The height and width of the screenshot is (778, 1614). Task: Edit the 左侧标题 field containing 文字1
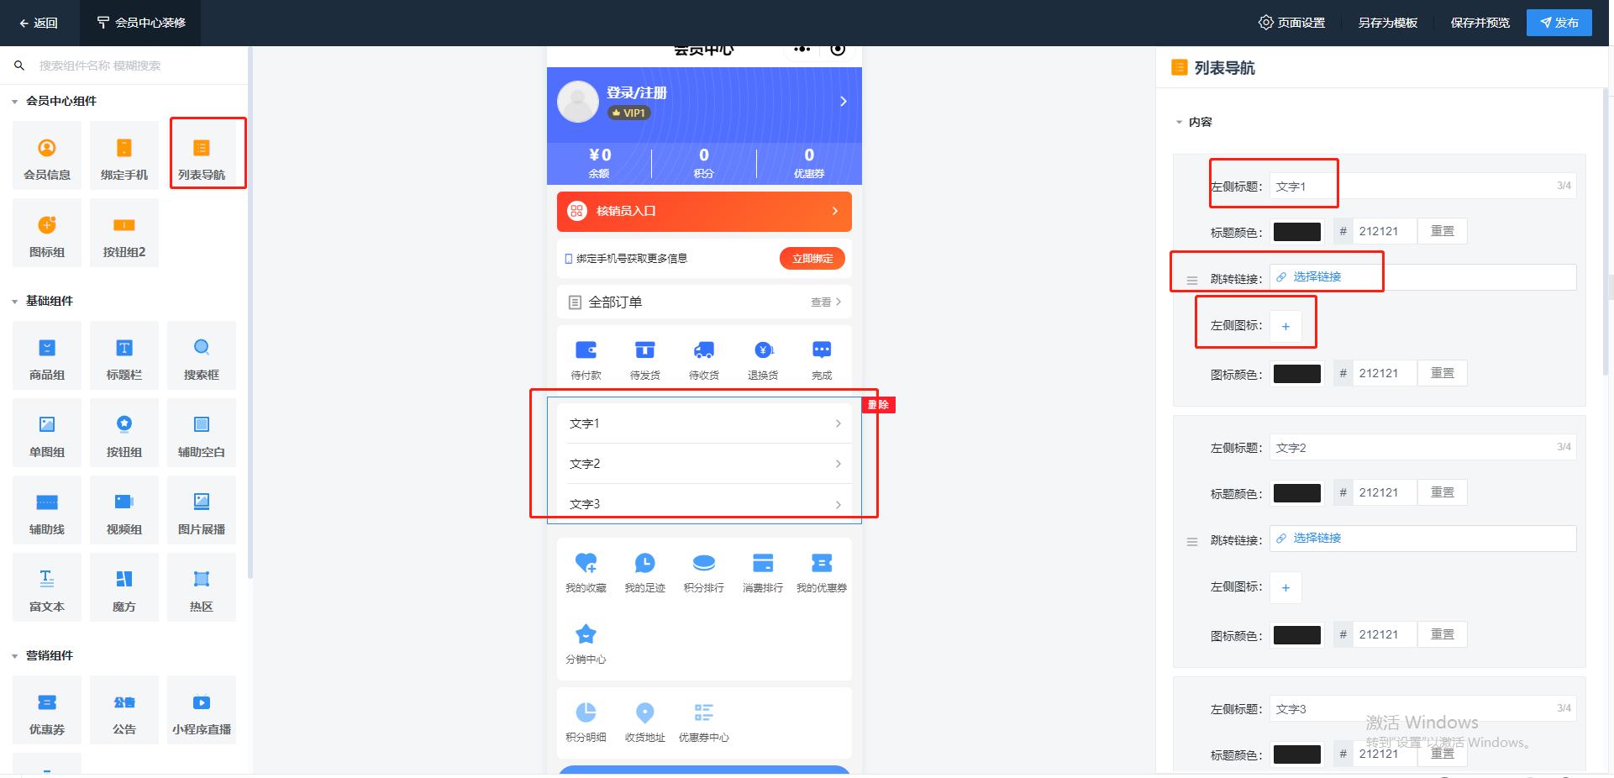point(1422,186)
